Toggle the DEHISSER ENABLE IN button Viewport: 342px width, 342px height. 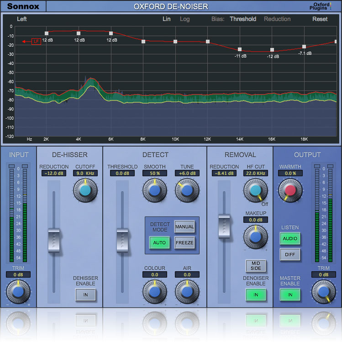point(85,295)
